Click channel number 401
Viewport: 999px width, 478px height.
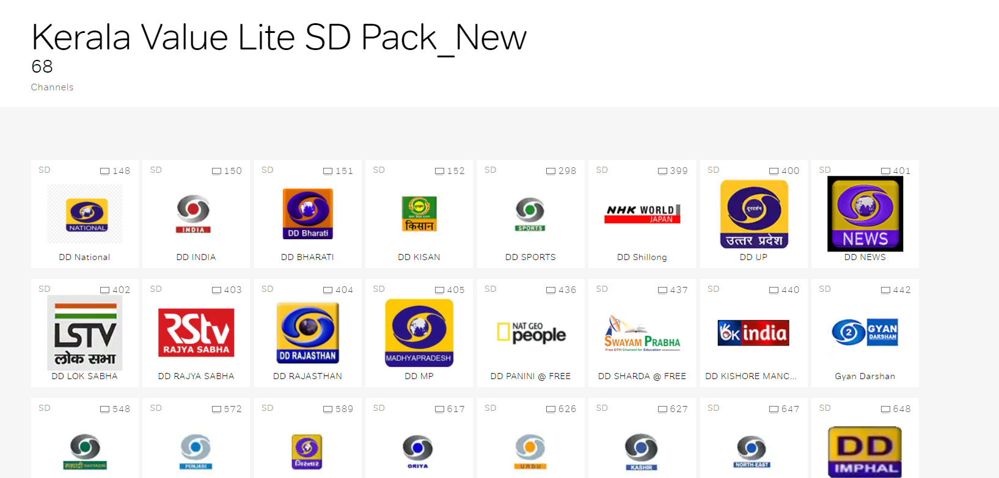pyautogui.click(x=902, y=171)
